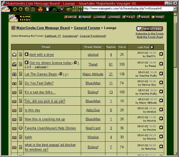Click the Refresh arrows toolbar icon
This screenshot has height=157, width=179.
(x=33, y=9)
